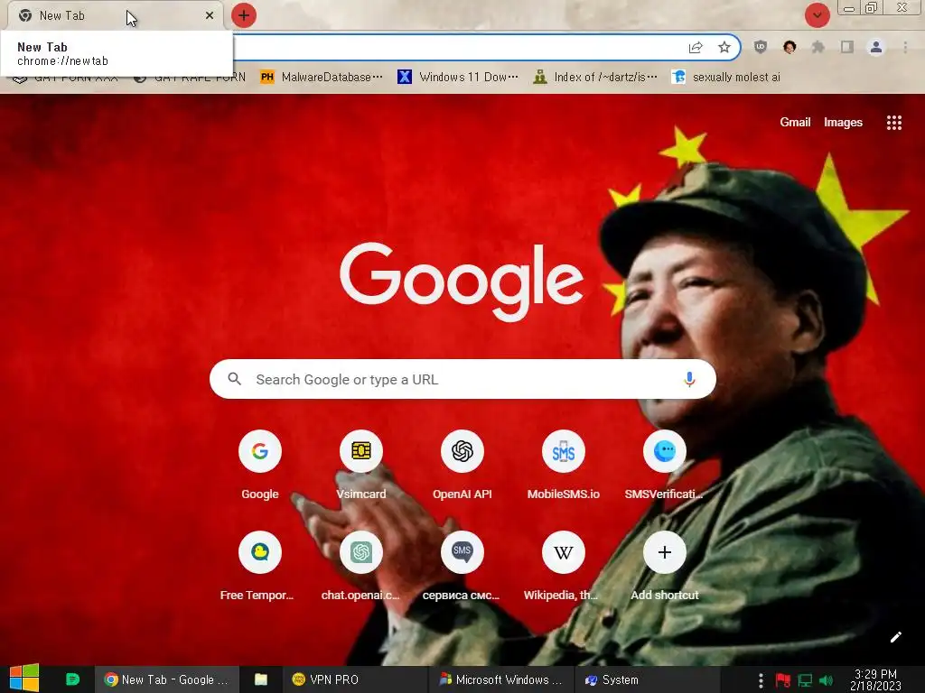Viewport: 925px width, 693px height.
Task: Click Add shortcut plus button
Action: [664, 553]
